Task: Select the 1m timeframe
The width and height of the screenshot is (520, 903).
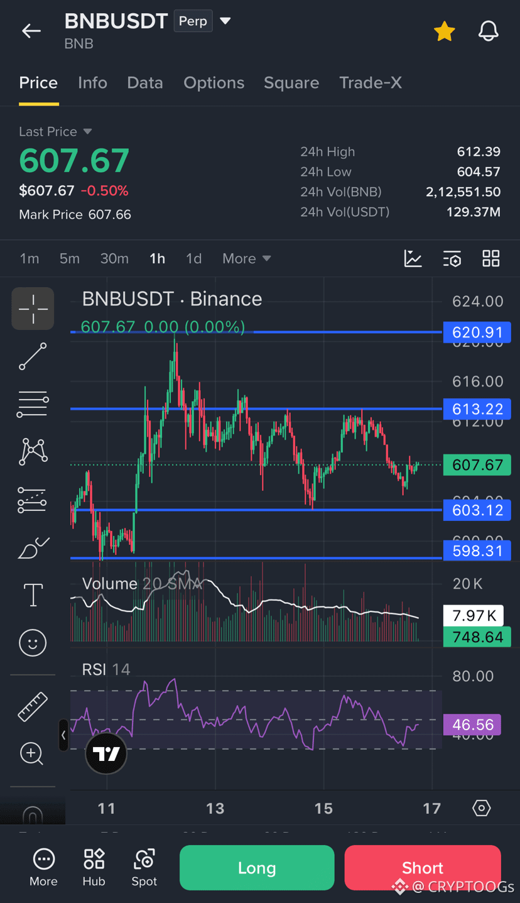Action: pyautogui.click(x=30, y=258)
